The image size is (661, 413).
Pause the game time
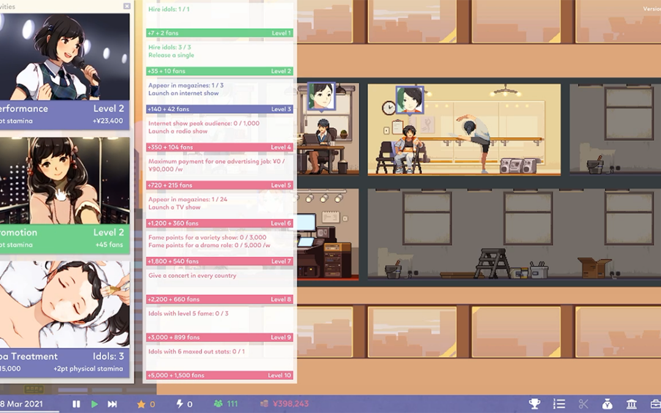(77, 404)
